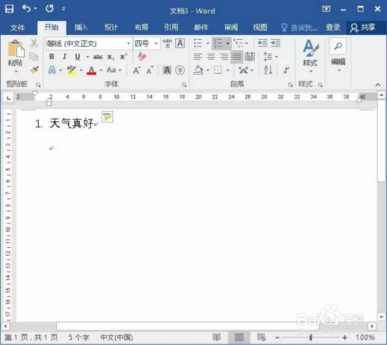
Task: Open the multilevel list dropdown
Action: coord(247,44)
